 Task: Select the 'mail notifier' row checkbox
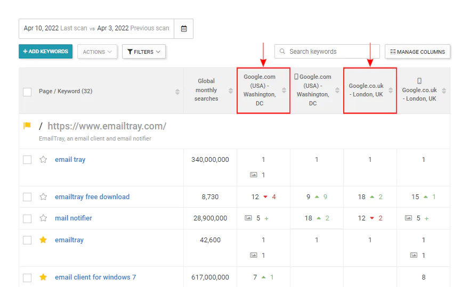(27, 218)
